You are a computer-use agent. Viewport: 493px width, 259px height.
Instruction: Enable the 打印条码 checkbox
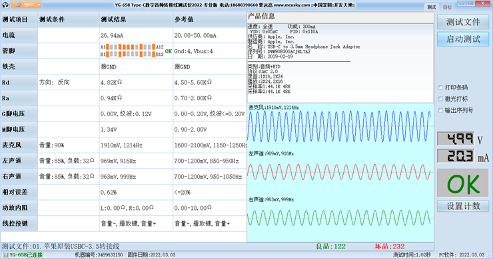pos(441,88)
